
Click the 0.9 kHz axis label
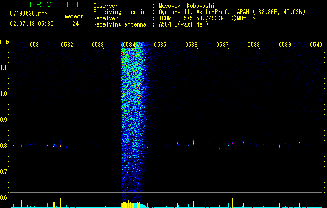coord(4,120)
